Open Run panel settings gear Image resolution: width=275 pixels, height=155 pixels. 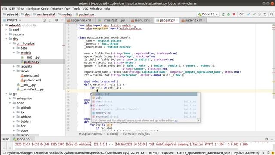266,139
